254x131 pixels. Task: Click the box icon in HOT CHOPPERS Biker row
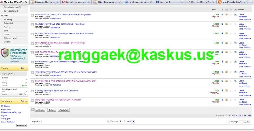[x=226, y=52]
